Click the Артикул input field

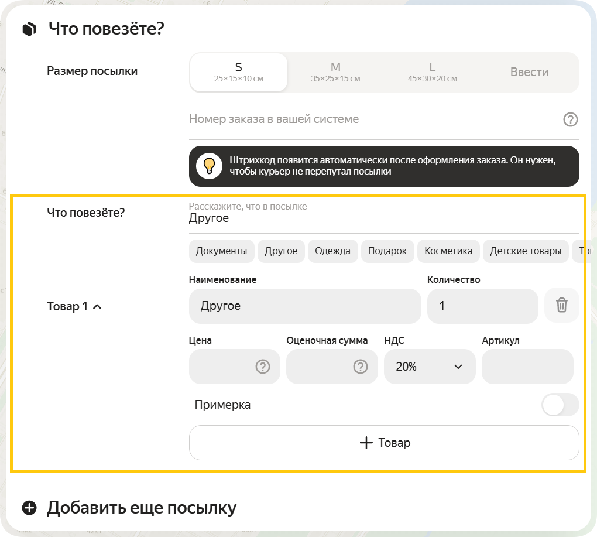(527, 367)
